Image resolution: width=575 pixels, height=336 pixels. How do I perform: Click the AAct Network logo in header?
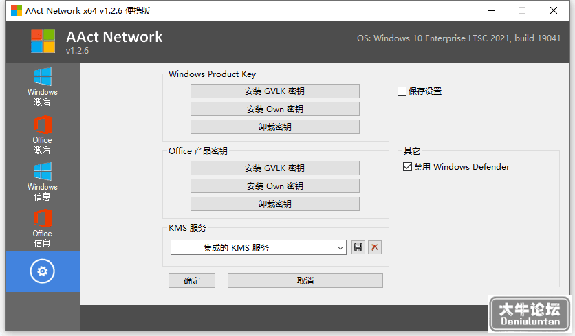point(43,41)
